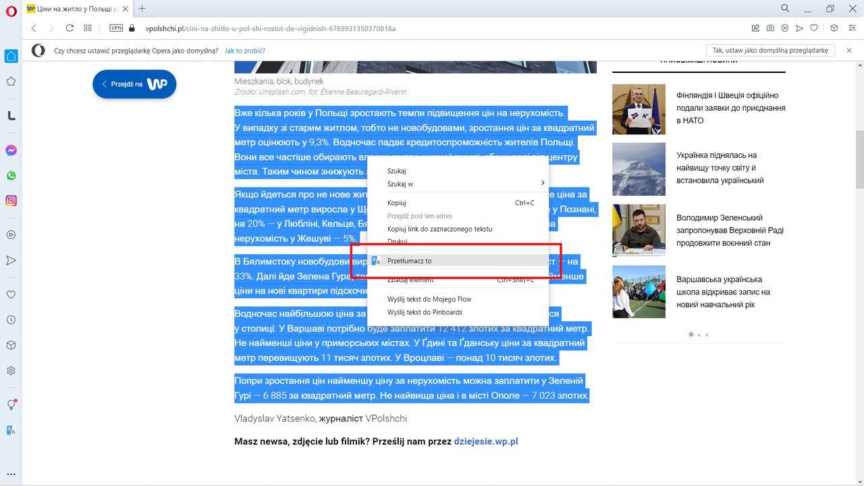Image resolution: width=864 pixels, height=486 pixels.
Task: Save page to Pinboards heart in toolbar
Action: click(x=814, y=28)
